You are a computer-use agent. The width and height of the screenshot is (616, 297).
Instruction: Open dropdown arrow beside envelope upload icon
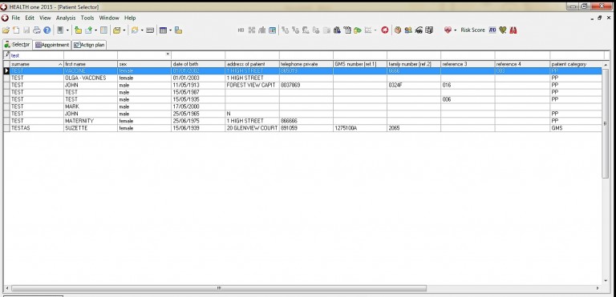95,30
